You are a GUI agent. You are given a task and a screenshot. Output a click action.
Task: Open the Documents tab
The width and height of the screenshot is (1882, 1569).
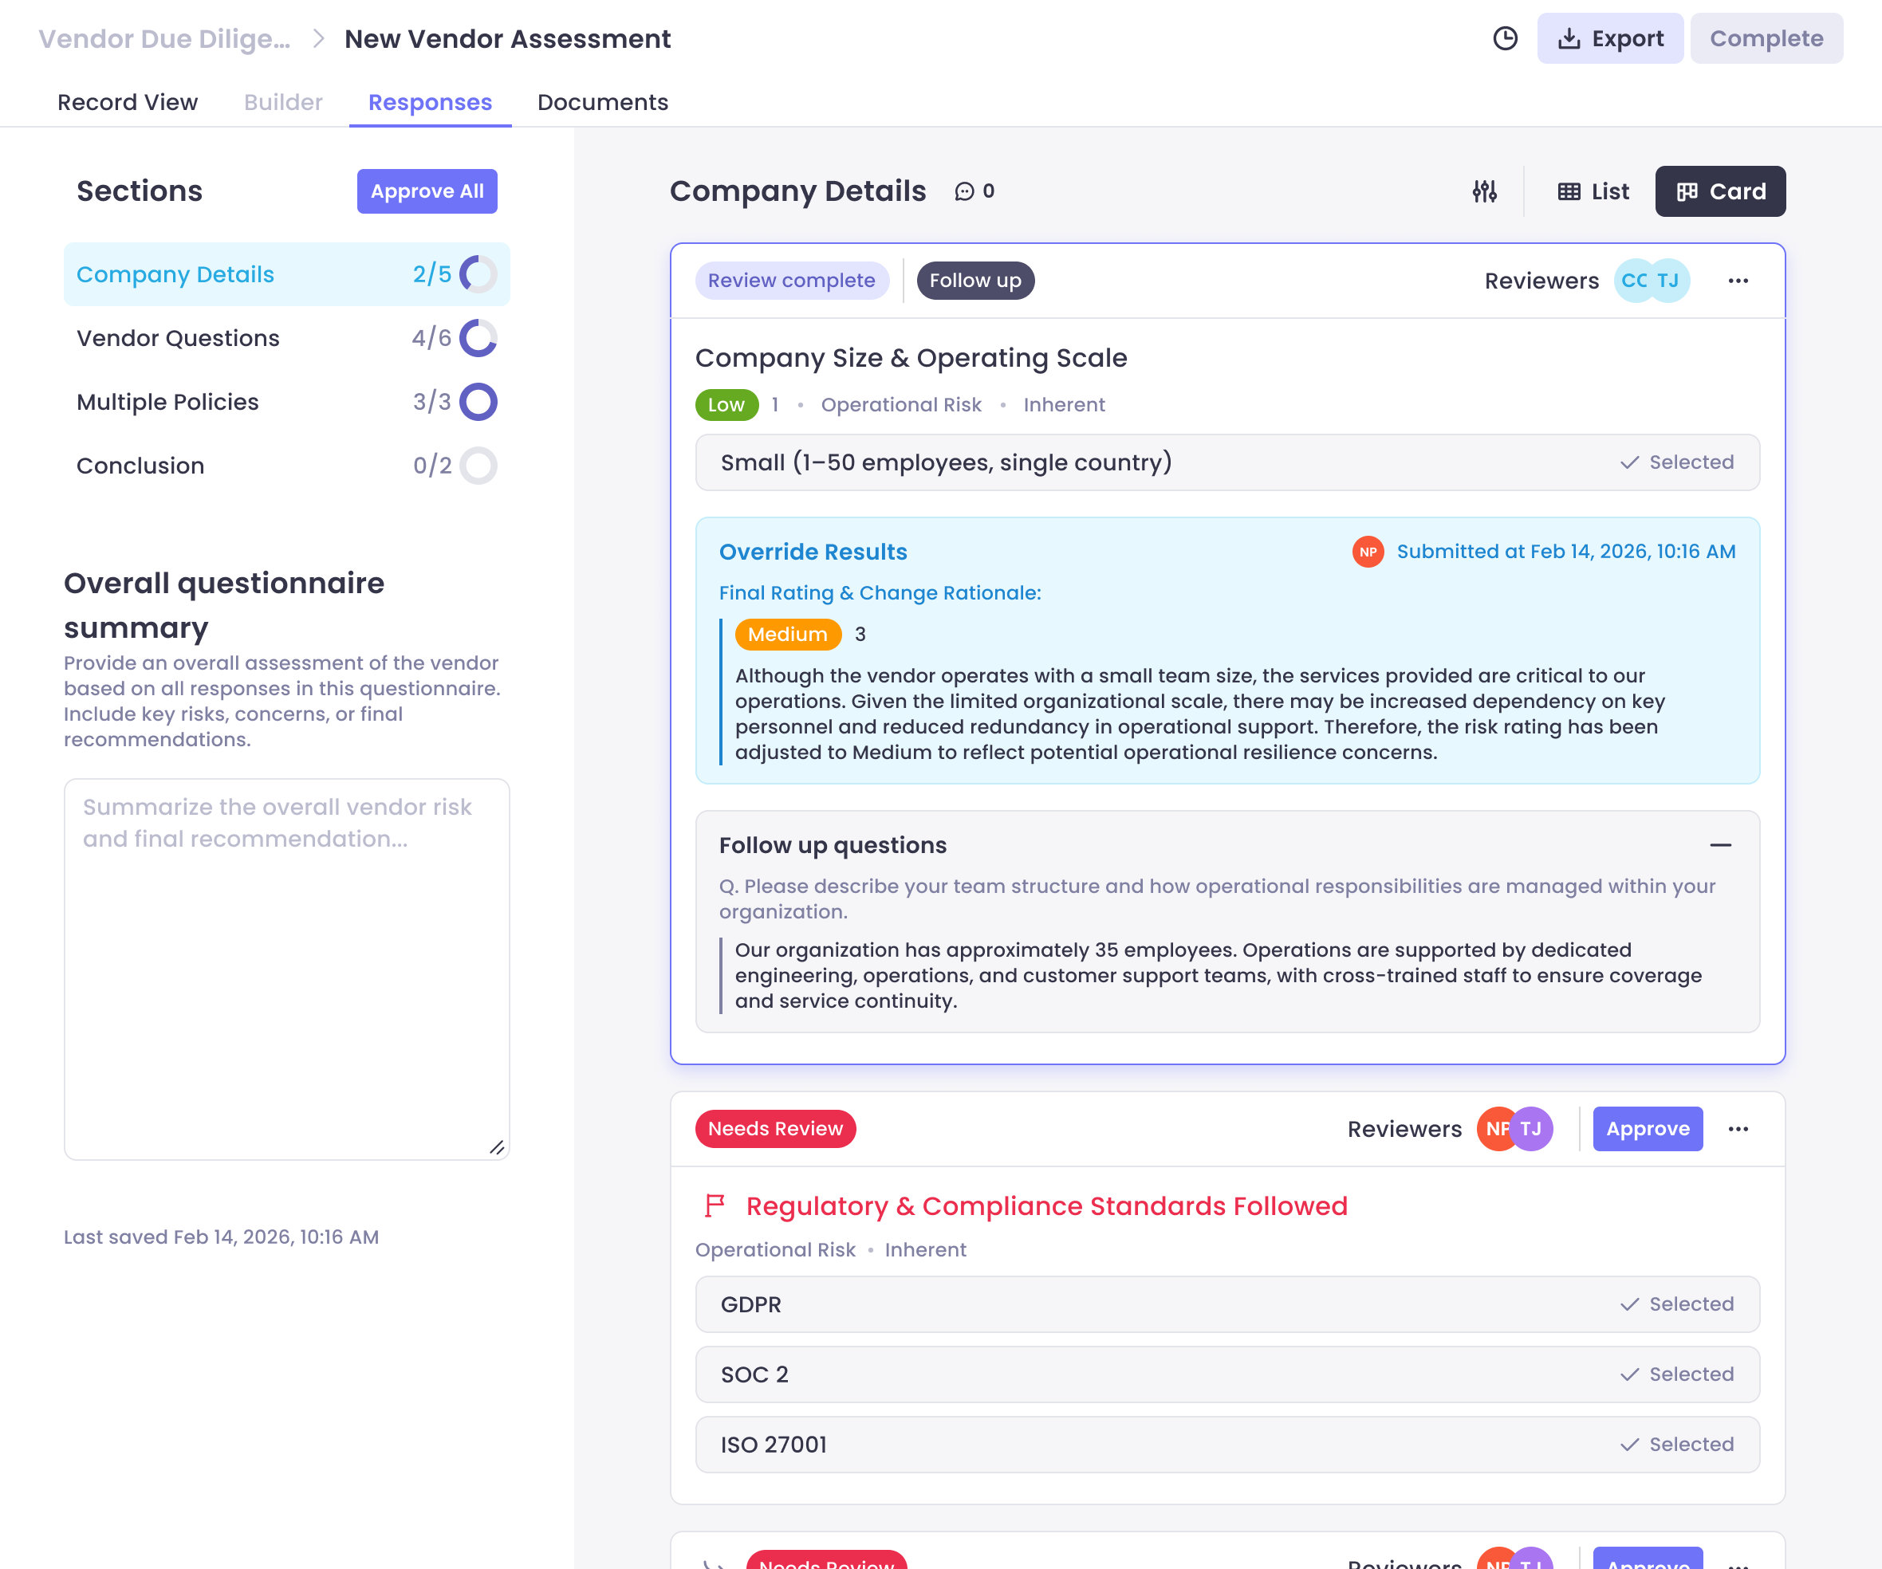602,102
